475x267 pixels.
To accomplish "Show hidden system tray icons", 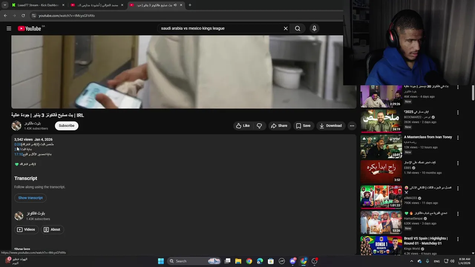I will (x=412, y=261).
